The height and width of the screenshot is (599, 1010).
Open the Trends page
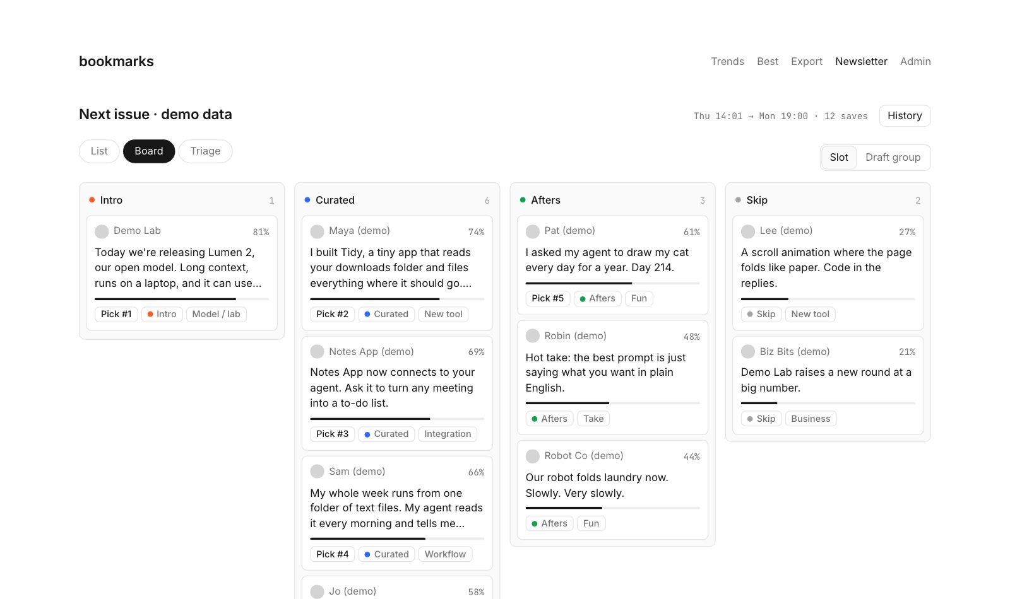coord(727,61)
